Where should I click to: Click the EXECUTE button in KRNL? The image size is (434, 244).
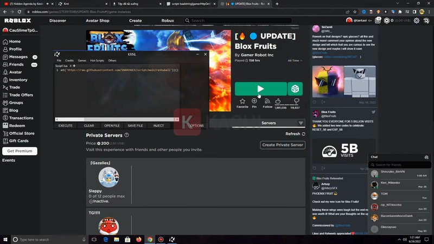pyautogui.click(x=65, y=126)
